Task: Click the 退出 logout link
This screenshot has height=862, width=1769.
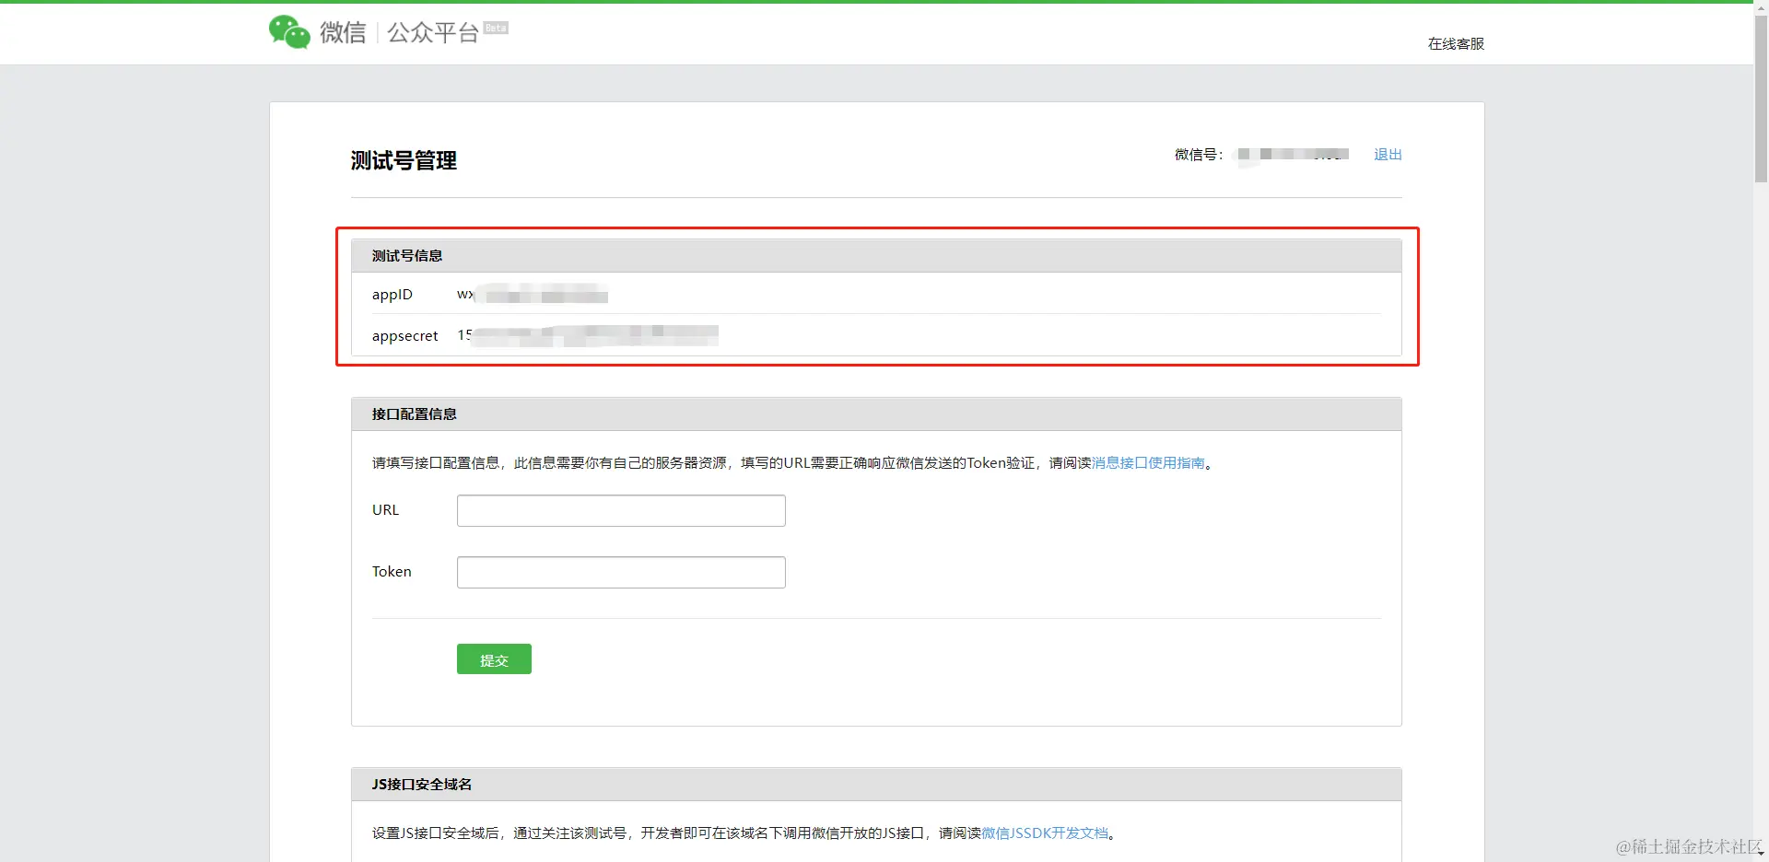Action: [1387, 155]
